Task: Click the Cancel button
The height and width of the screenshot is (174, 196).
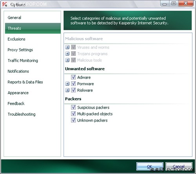Action: [x=179, y=166]
